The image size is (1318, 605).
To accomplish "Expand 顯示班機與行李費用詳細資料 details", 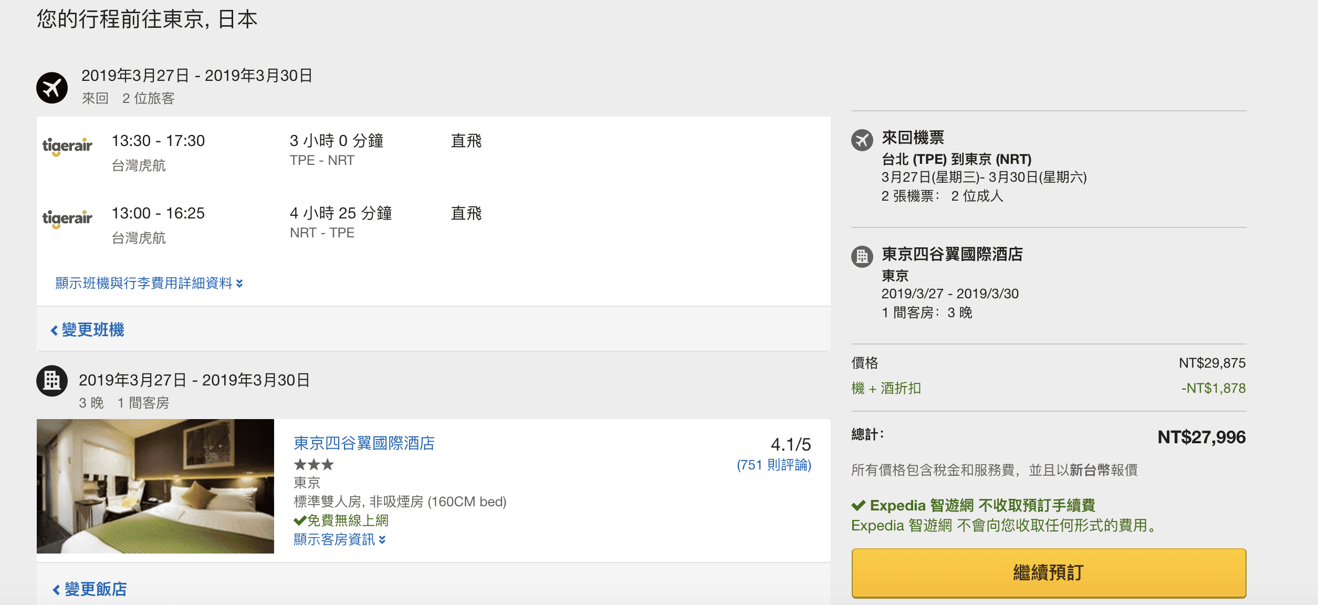I will (x=149, y=283).
